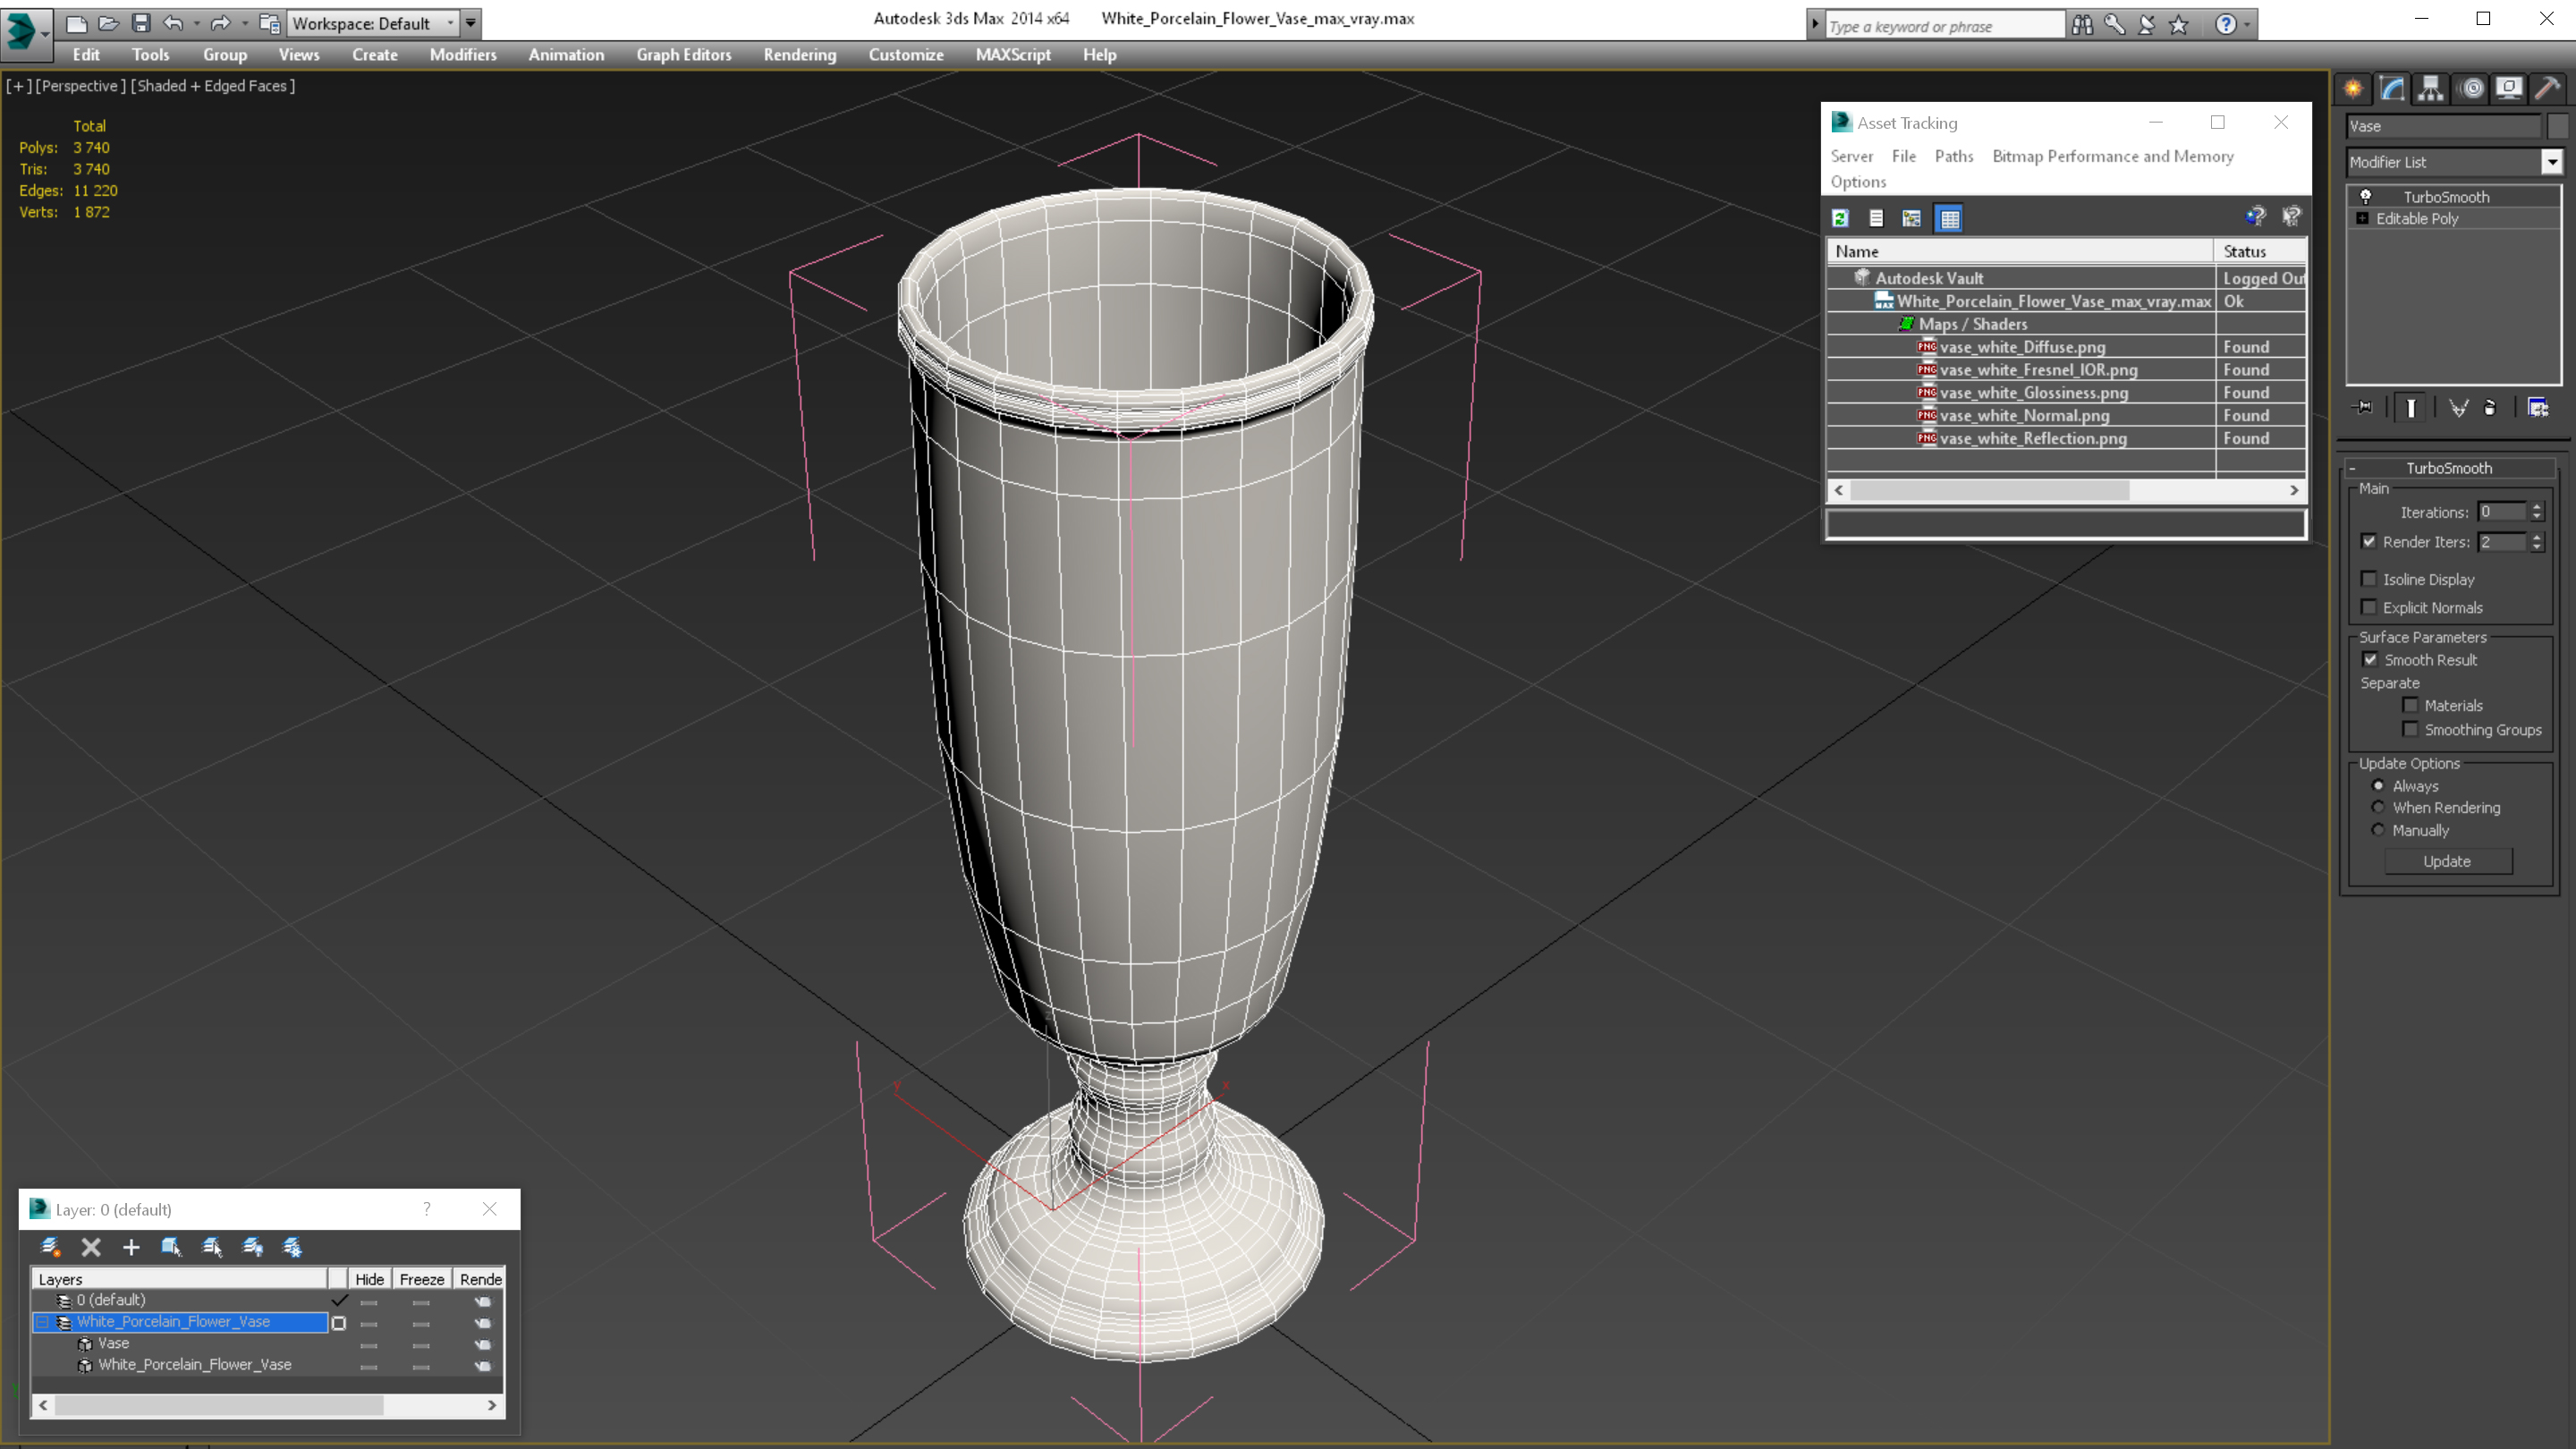The image size is (2576, 1449).
Task: Enable Isoline Display checkbox
Action: coord(2368,579)
